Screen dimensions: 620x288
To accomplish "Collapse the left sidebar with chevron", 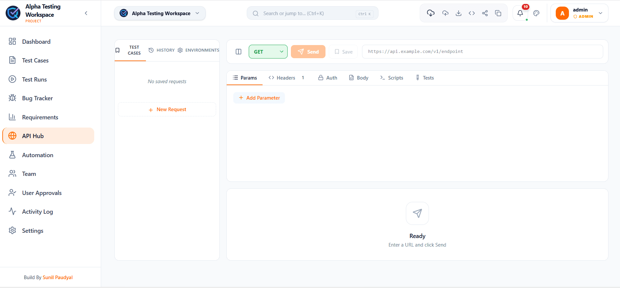I will 86,13.
